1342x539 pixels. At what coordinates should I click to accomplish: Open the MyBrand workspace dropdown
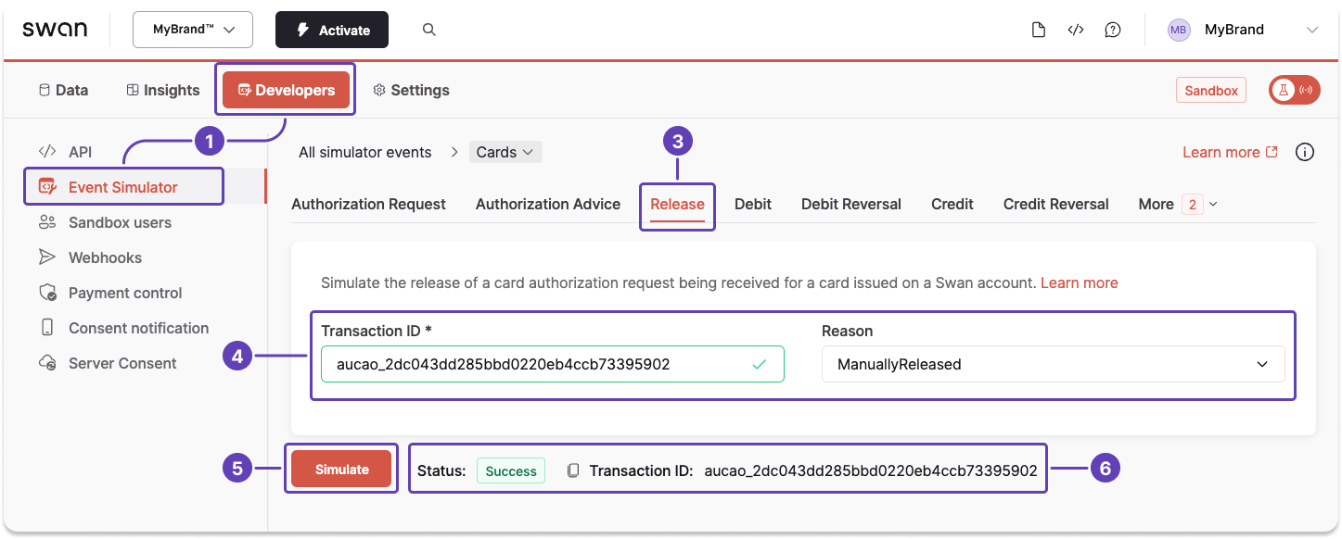coord(192,29)
